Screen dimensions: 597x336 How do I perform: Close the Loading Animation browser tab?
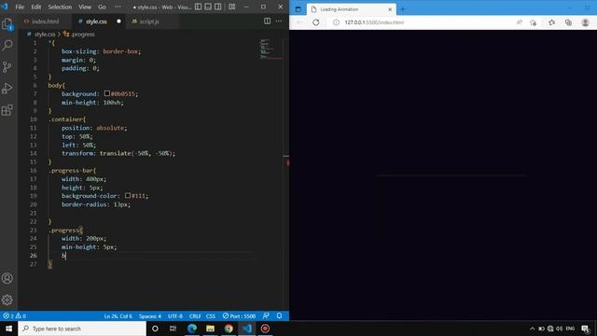coord(390,9)
